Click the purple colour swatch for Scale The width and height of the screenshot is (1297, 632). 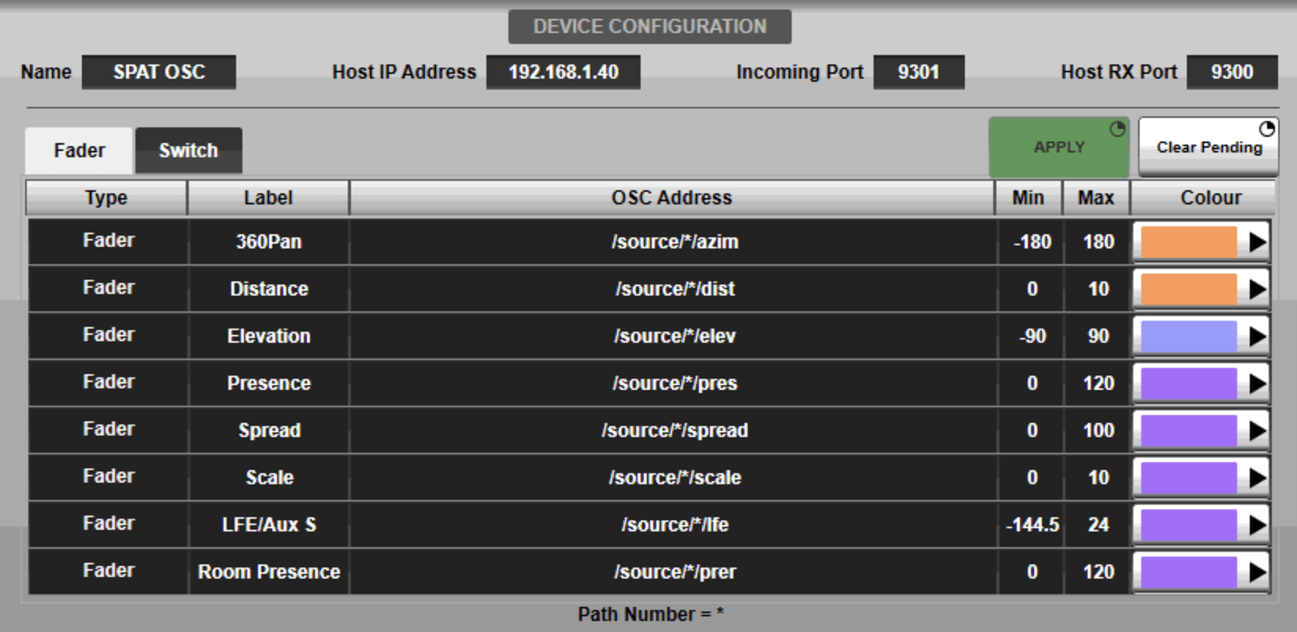(x=1188, y=478)
